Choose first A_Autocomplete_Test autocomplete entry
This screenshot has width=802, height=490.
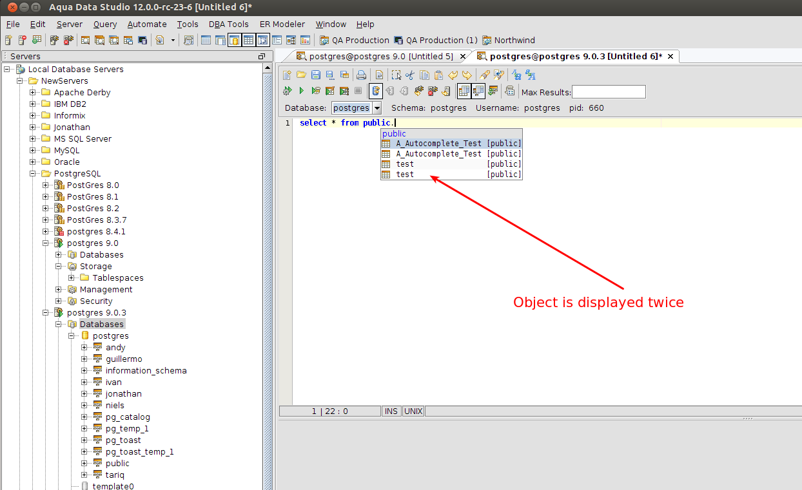[451, 144]
